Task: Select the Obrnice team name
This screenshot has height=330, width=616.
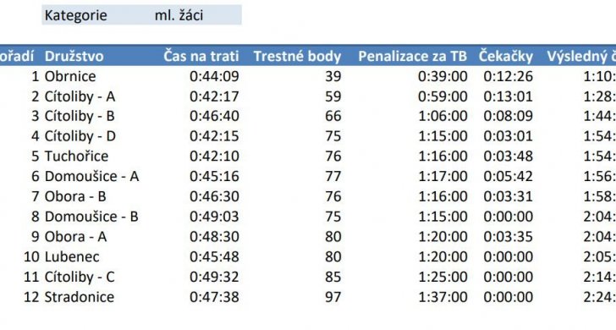Action: point(70,76)
